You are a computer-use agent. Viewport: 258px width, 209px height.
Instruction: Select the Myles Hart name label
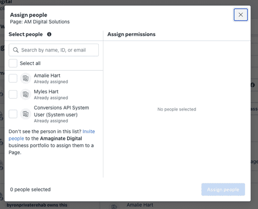[46, 92]
